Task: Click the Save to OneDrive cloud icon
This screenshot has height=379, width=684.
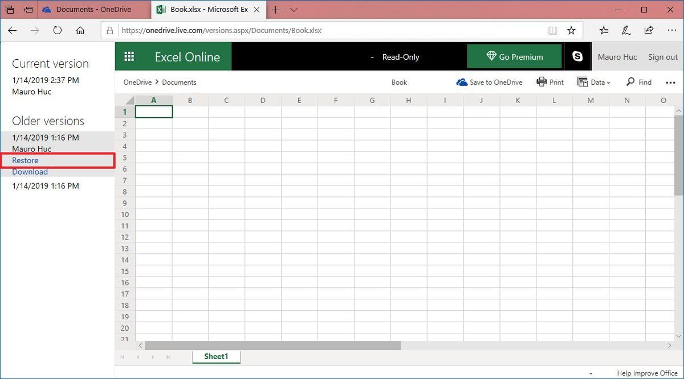Action: tap(462, 82)
